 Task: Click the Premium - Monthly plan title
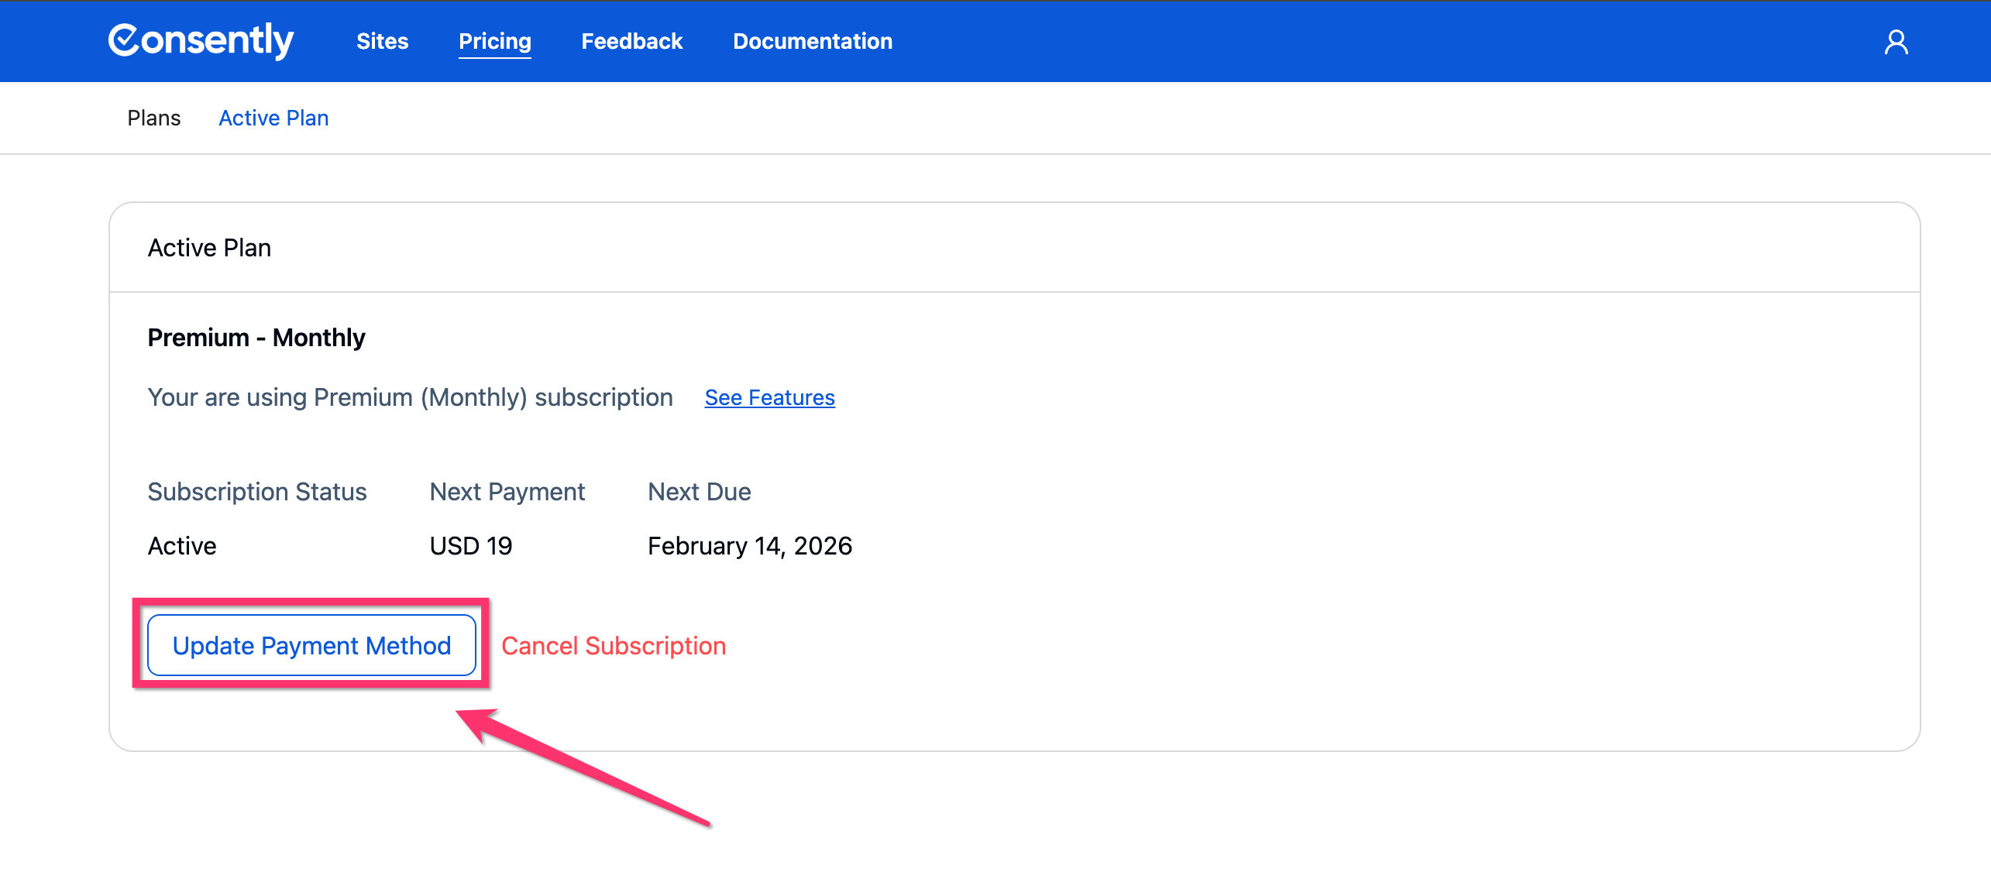(256, 338)
